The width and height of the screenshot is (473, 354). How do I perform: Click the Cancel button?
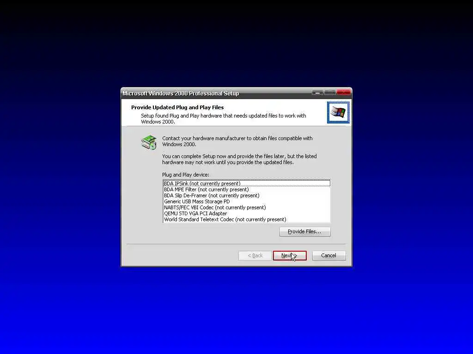[329, 255]
